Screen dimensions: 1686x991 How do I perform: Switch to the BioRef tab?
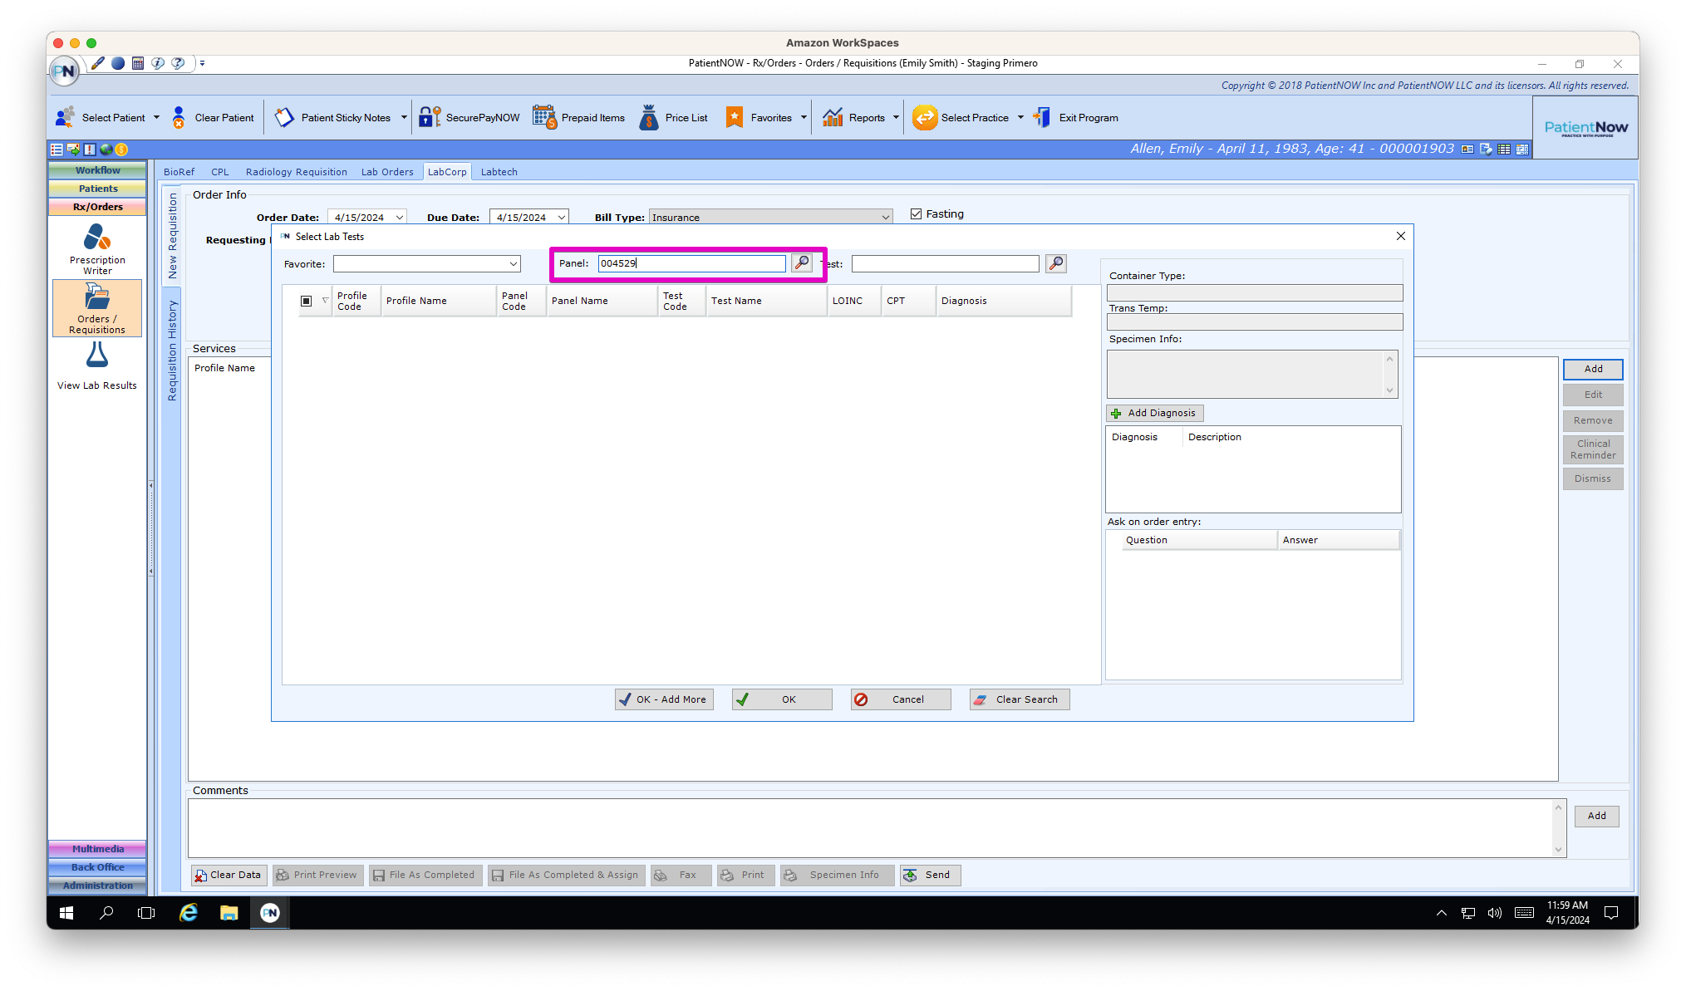(x=179, y=171)
